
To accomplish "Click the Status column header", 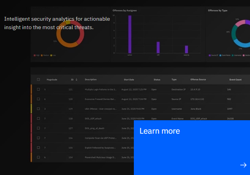I will point(157,80).
